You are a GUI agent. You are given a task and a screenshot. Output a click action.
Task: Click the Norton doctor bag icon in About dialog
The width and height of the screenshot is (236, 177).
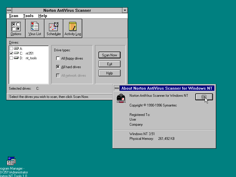[x=121, y=98]
